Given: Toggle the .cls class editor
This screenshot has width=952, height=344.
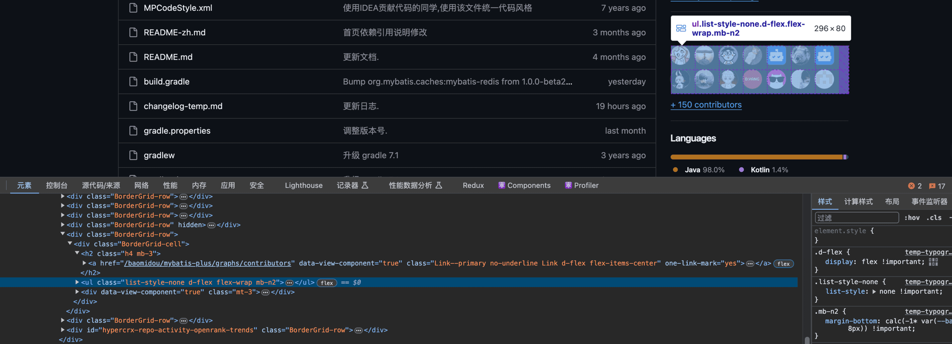Looking at the screenshot, I should [934, 217].
